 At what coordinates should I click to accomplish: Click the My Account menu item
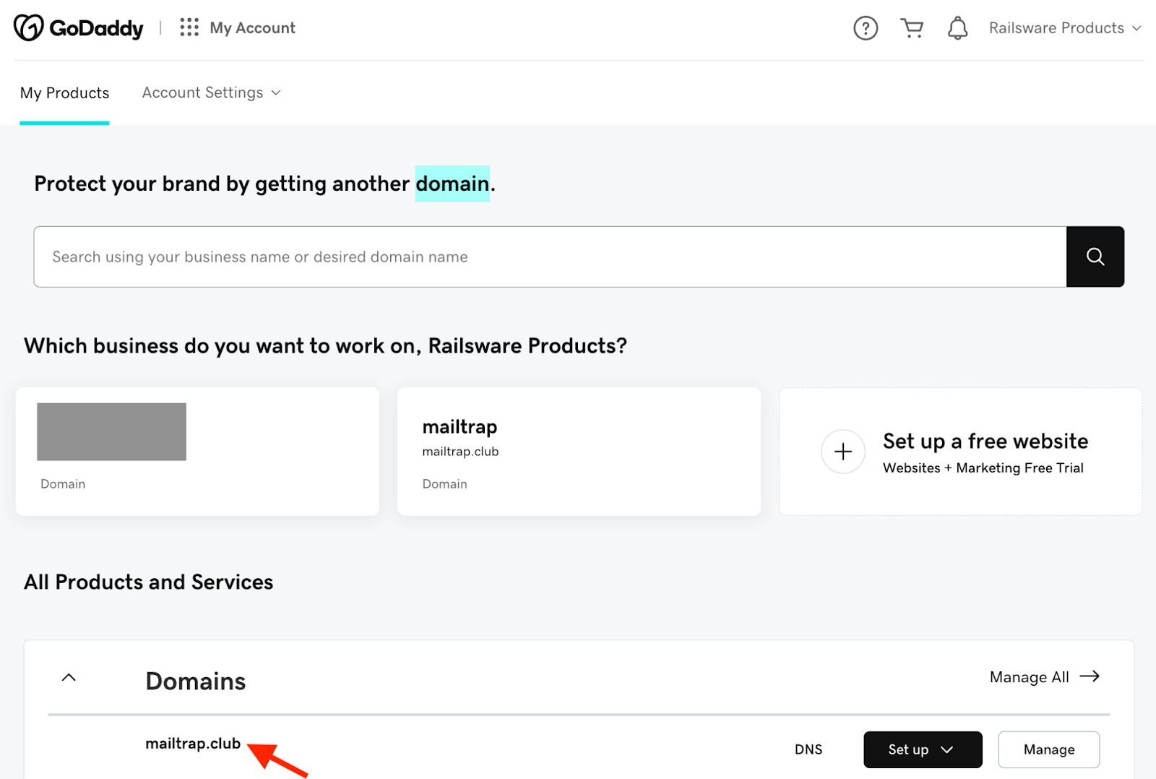coord(251,27)
